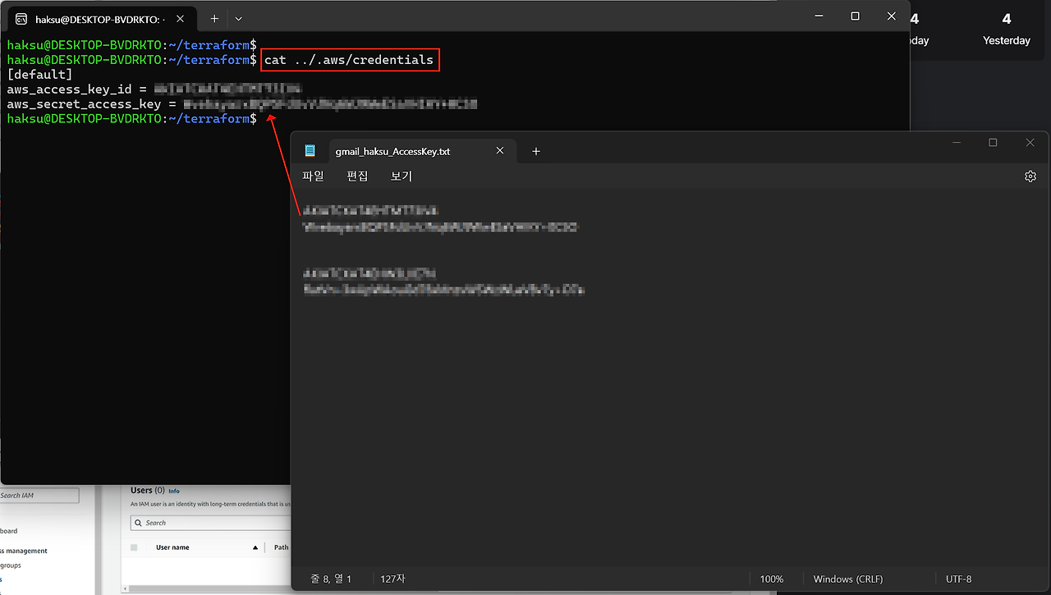Click Windows (CRLF) line ending indicator
Viewport: 1051px width, 595px height.
pyautogui.click(x=847, y=579)
